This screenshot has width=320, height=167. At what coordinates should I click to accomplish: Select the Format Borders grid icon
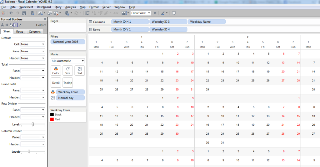coord(15,25)
